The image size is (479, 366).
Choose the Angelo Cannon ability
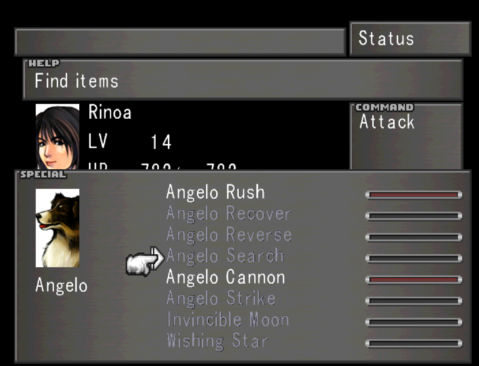[x=226, y=277]
